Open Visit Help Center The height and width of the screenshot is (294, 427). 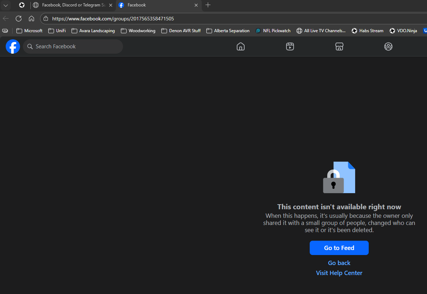coord(339,273)
